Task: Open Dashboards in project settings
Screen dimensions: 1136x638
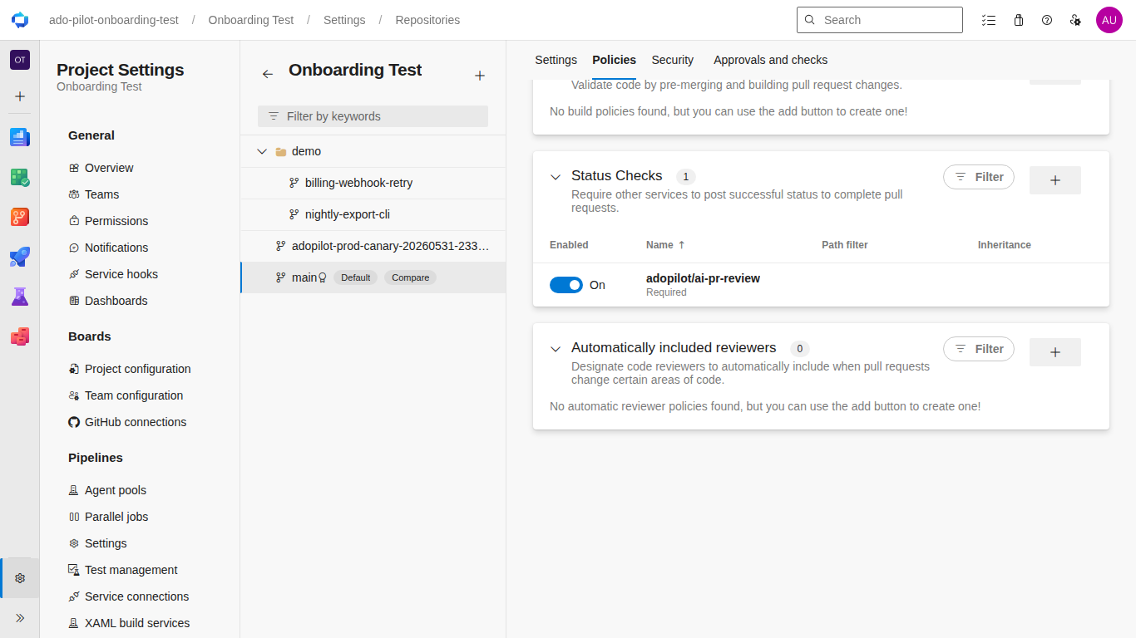Action: [x=116, y=301]
